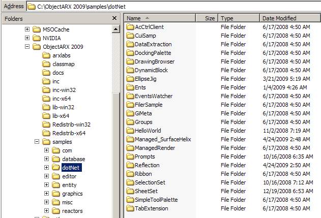Click the HelloWorld folder icon
This screenshot has width=321, height=218.
tap(130, 131)
